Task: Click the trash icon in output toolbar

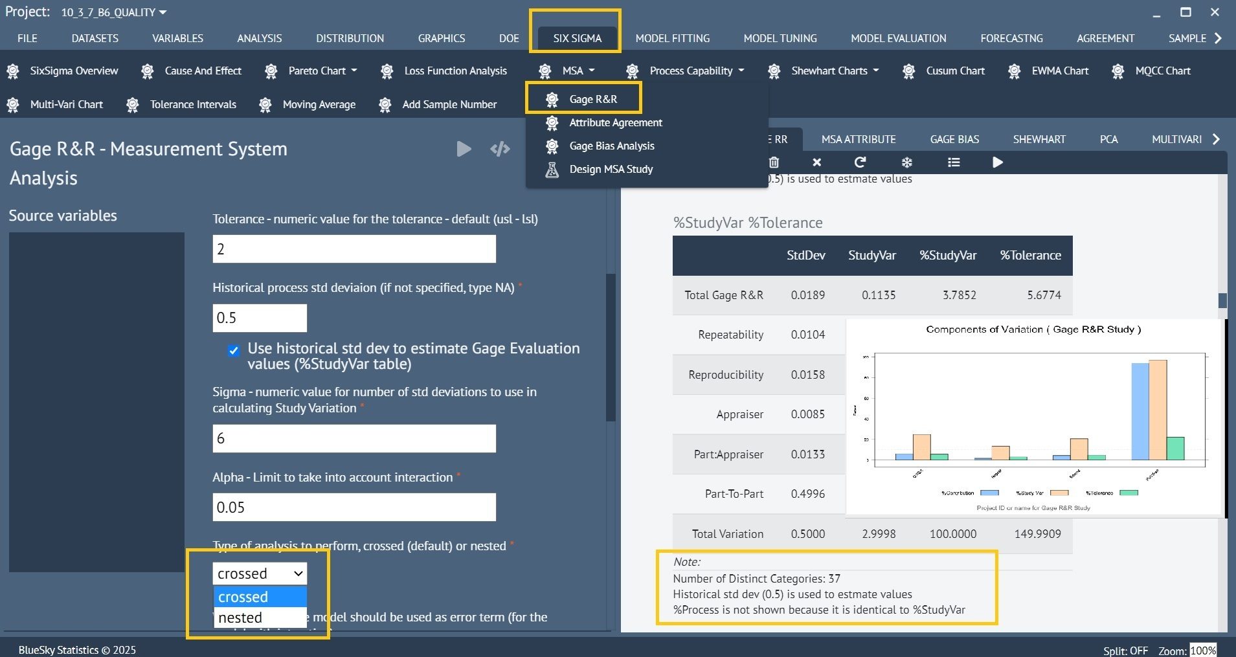Action: pos(774,162)
